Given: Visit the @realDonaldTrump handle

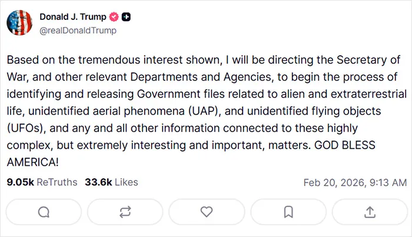Looking at the screenshot, I should point(78,31).
